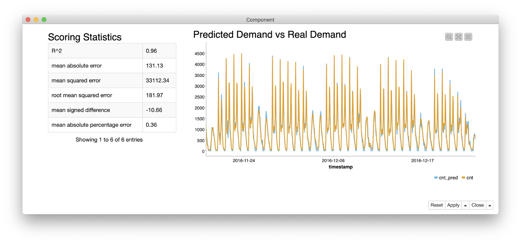This screenshot has width=521, height=244.
Task: Click the 2016-12-06 axis tick label
Action: point(333,161)
